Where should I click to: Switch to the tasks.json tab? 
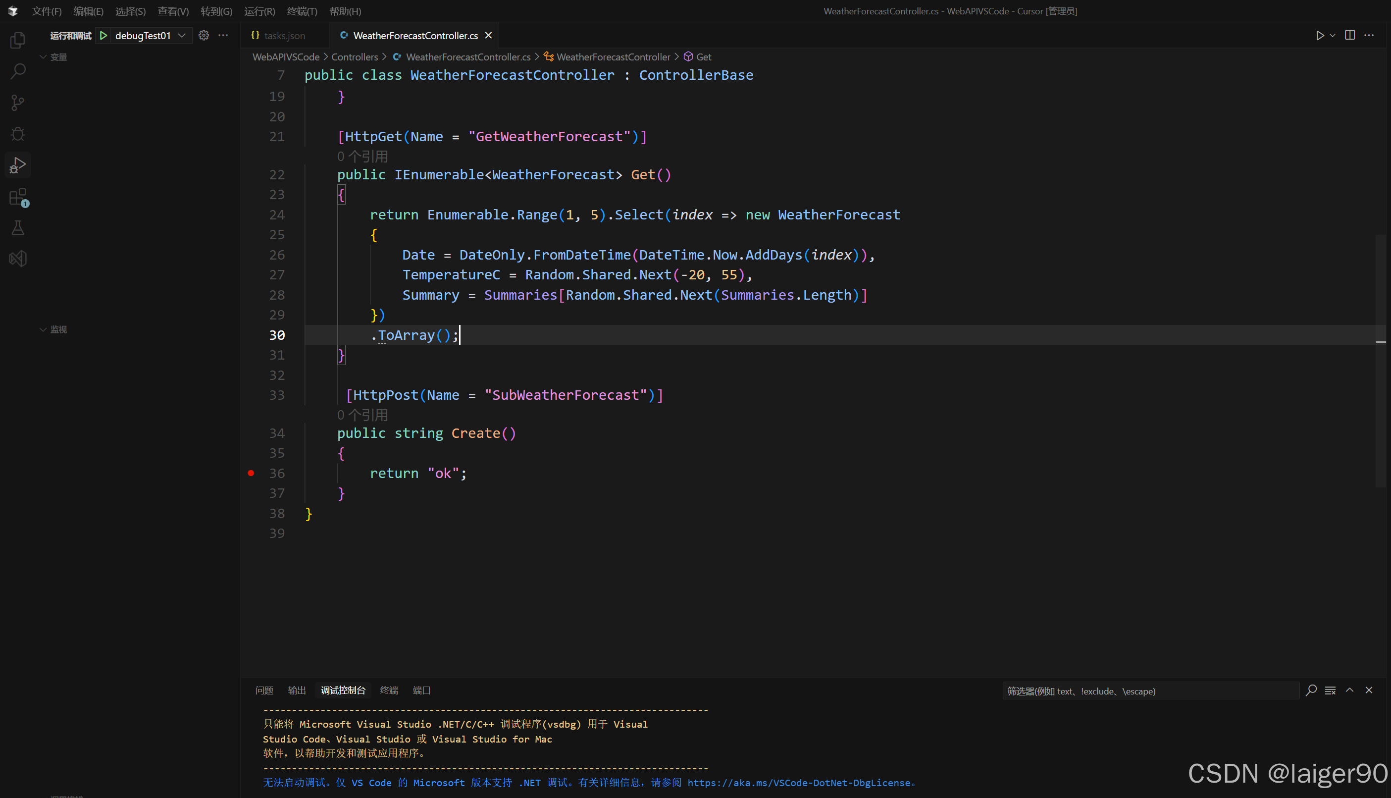(x=284, y=36)
